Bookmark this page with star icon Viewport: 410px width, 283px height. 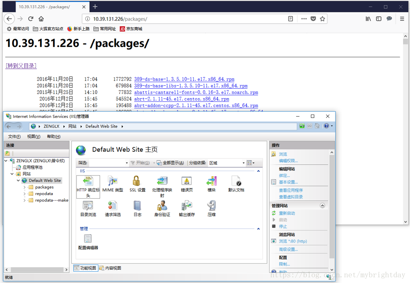(322, 19)
